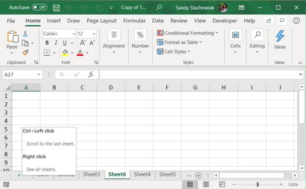Toggle Bold formatting

47,43
